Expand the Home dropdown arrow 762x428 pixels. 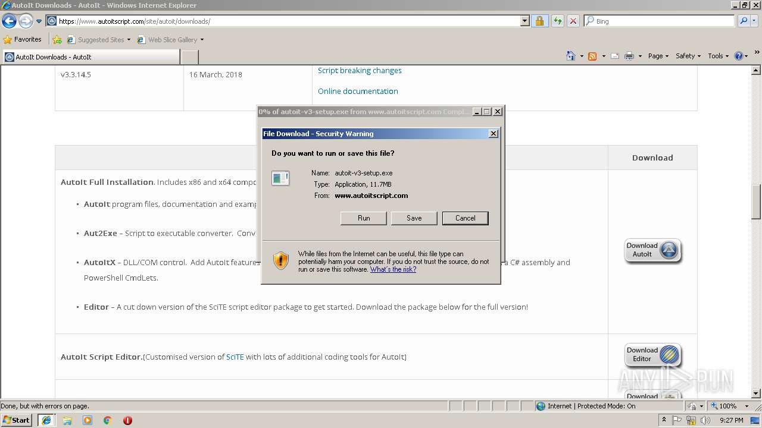coord(581,56)
